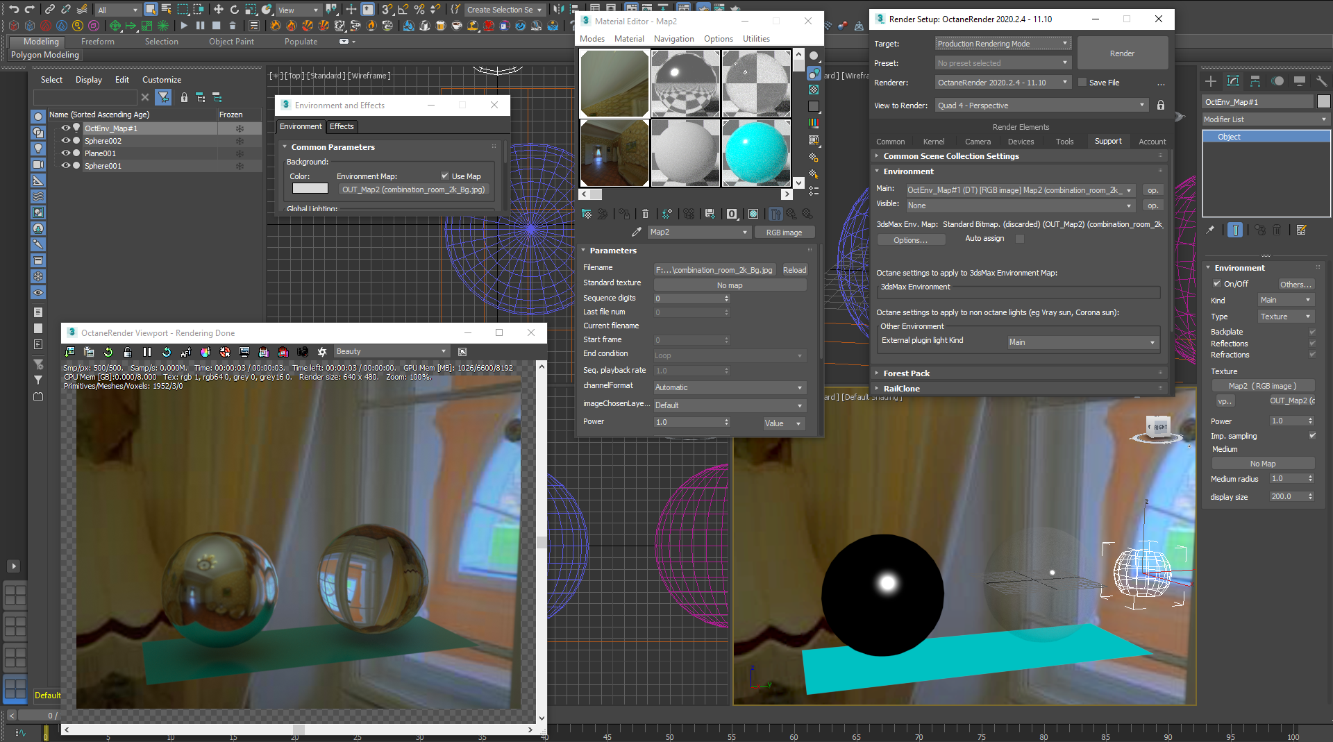Click the Others... button in Environment panel
The width and height of the screenshot is (1333, 742).
tap(1296, 285)
